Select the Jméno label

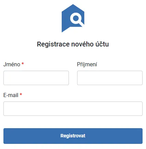tap(12, 64)
